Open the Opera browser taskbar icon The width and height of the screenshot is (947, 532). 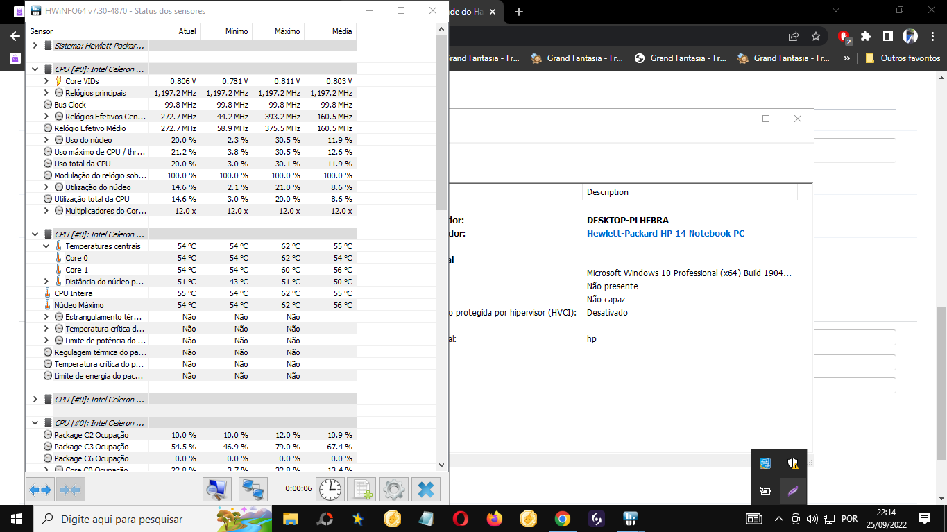click(460, 518)
